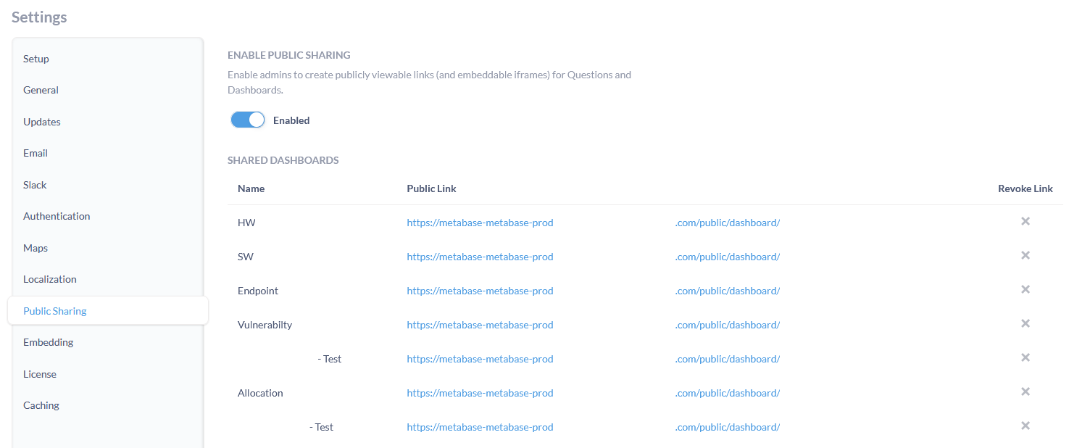Switch to General settings
This screenshot has width=1090, height=448.
(x=41, y=90)
